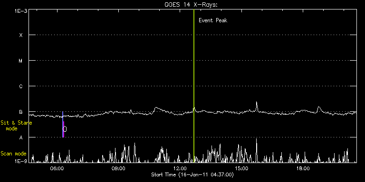Click the GOES 14 X-Rays title

tap(191, 5)
